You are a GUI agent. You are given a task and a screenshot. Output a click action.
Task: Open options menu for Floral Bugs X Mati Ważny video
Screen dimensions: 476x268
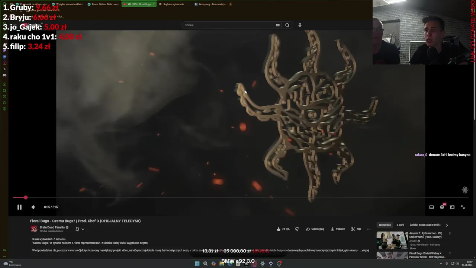(450, 254)
